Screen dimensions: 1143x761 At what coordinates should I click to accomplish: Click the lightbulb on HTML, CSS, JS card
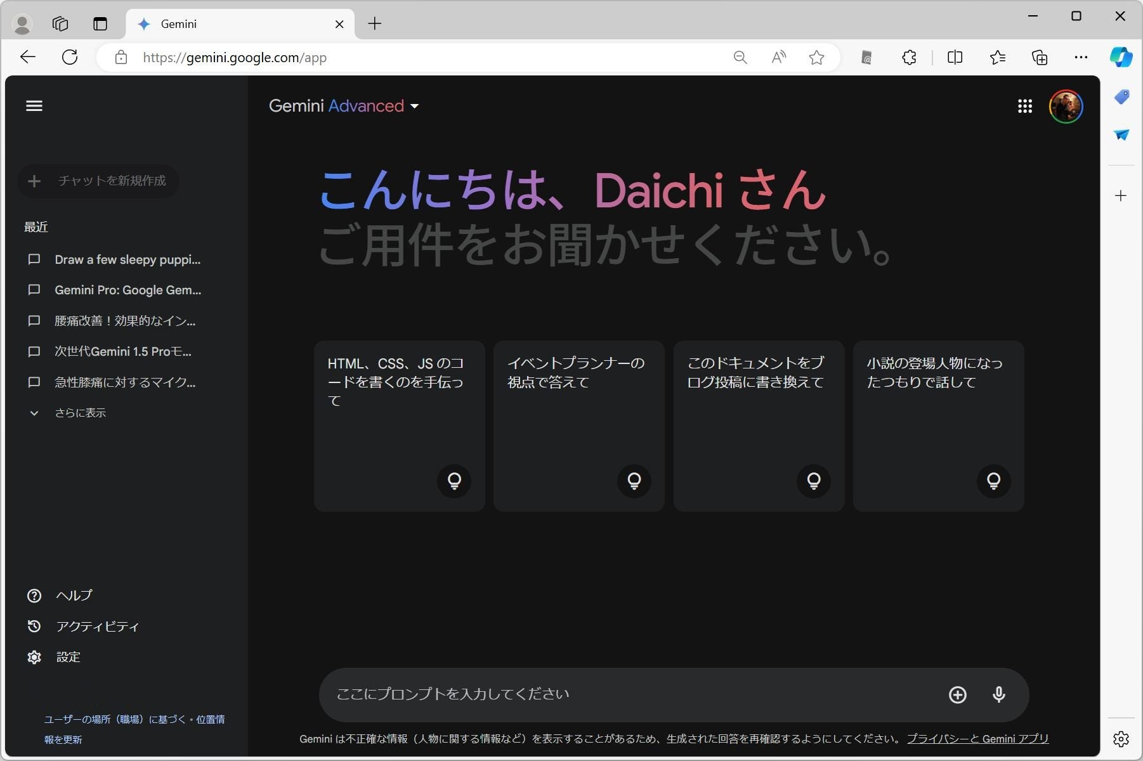(454, 481)
